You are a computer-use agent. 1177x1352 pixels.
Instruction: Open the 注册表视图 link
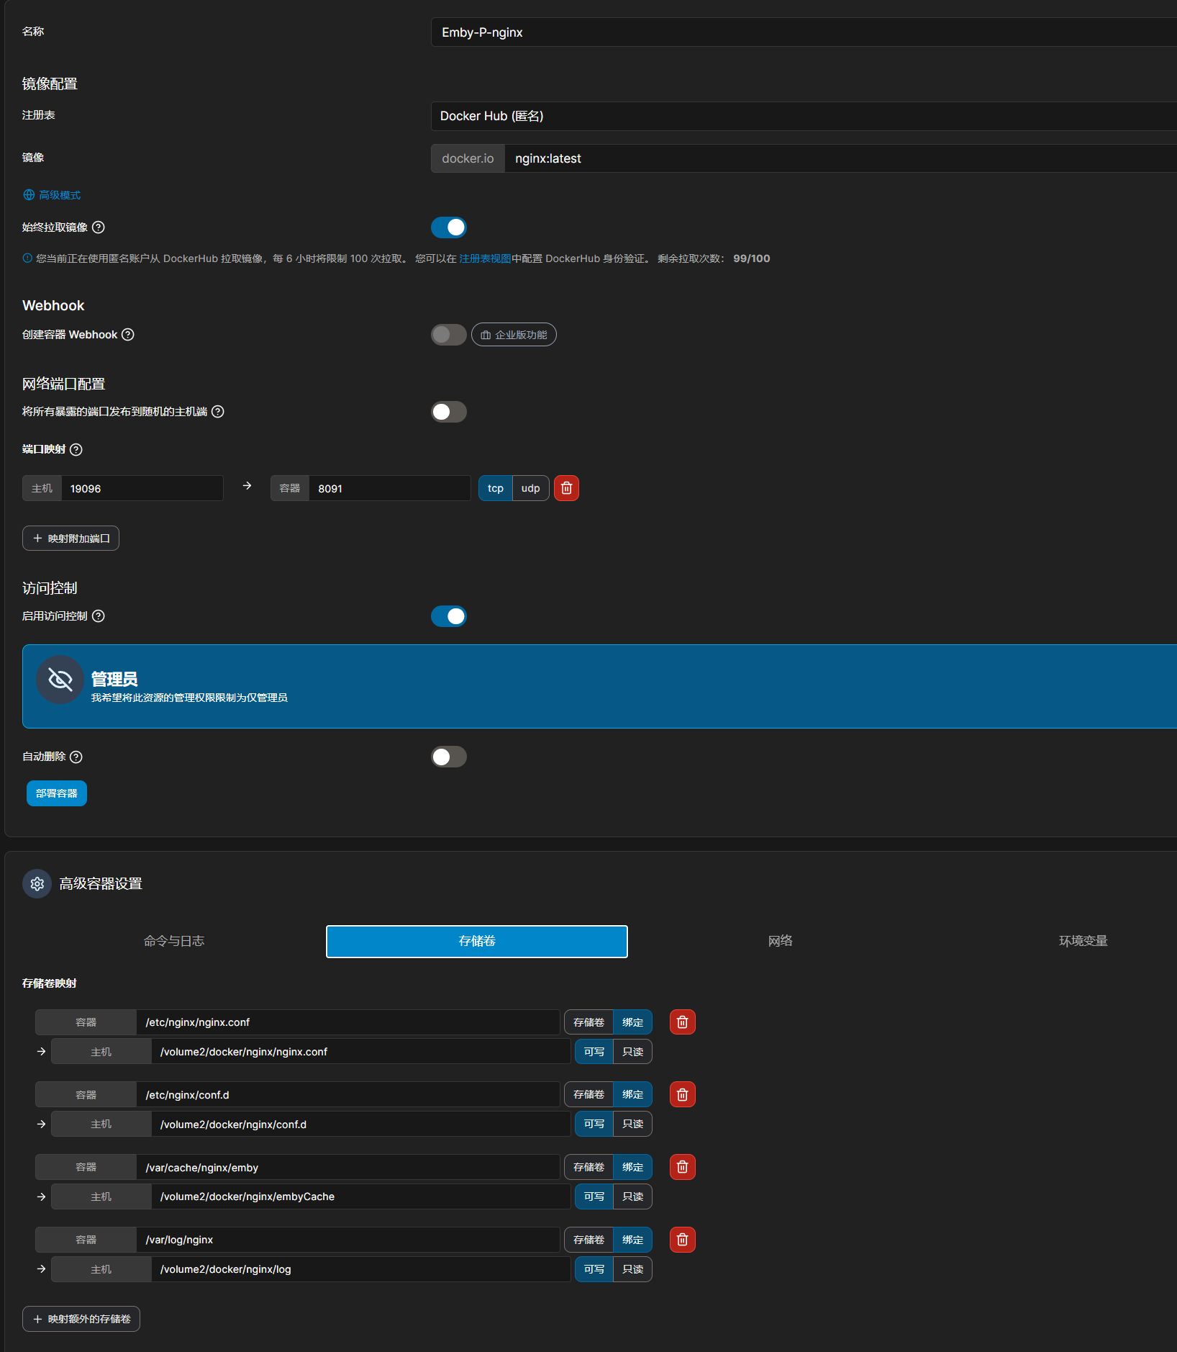485,258
